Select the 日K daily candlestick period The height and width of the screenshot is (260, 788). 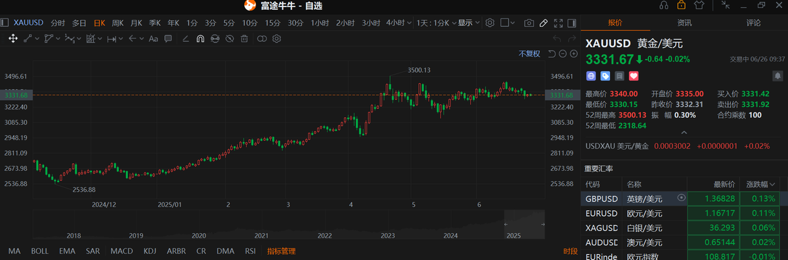click(99, 23)
